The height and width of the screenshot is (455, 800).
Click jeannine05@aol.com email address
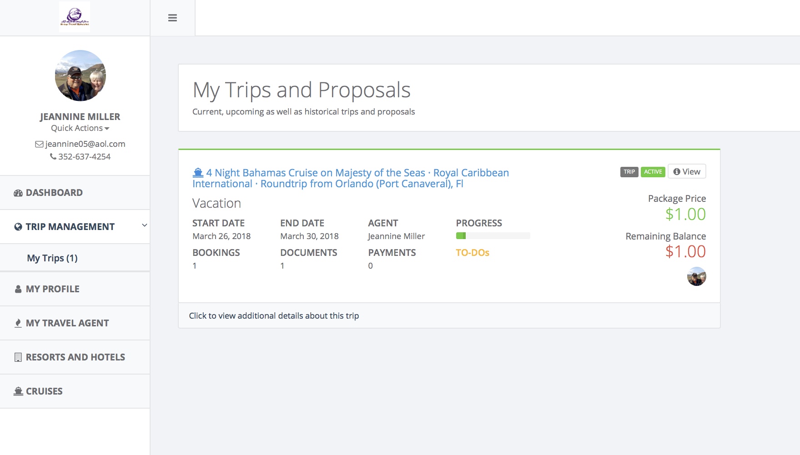point(85,144)
